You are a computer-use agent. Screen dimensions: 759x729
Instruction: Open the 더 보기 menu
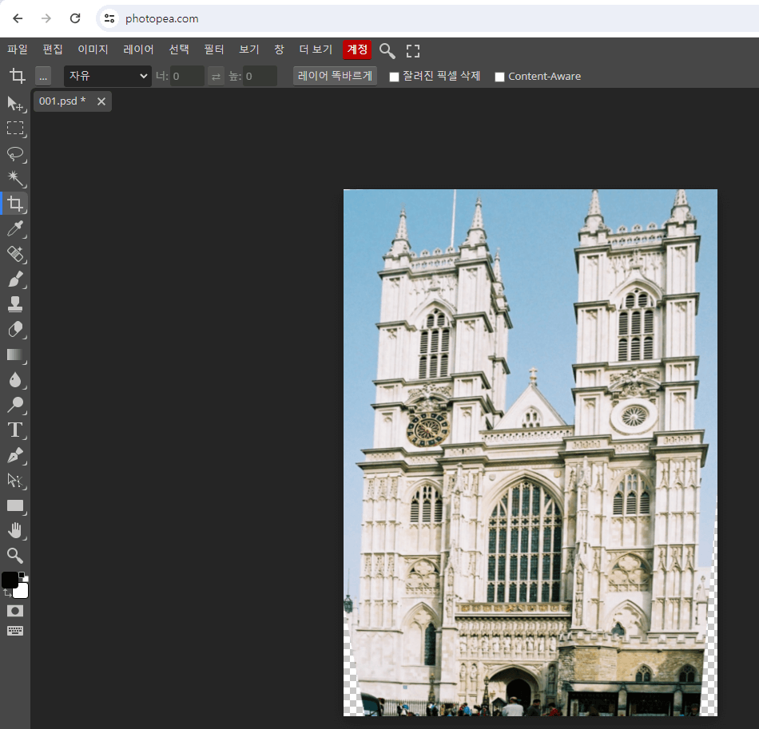316,50
